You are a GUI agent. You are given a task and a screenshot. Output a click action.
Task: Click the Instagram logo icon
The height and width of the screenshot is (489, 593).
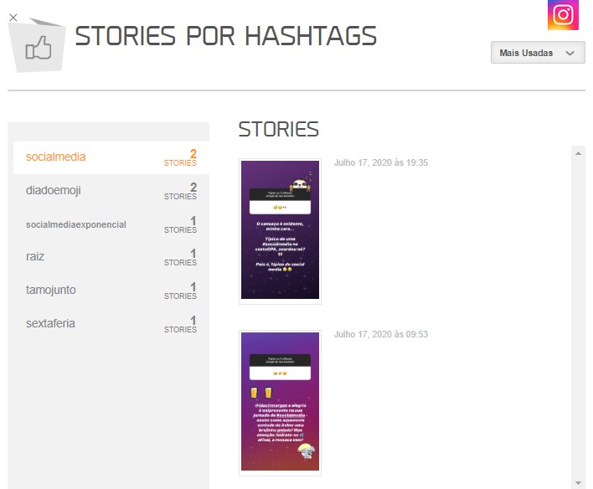tap(563, 15)
